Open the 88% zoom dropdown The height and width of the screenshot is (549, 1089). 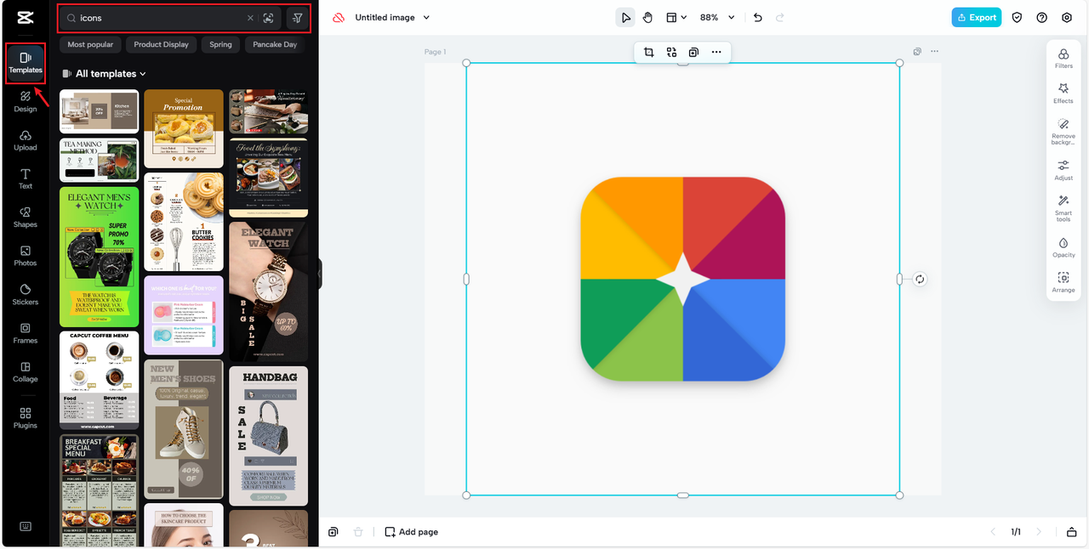pos(717,18)
